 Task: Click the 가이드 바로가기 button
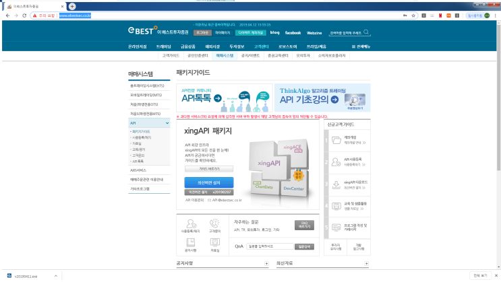[209, 169]
